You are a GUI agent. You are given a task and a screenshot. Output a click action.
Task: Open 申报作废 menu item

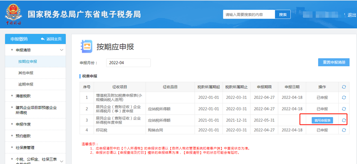click(x=23, y=124)
